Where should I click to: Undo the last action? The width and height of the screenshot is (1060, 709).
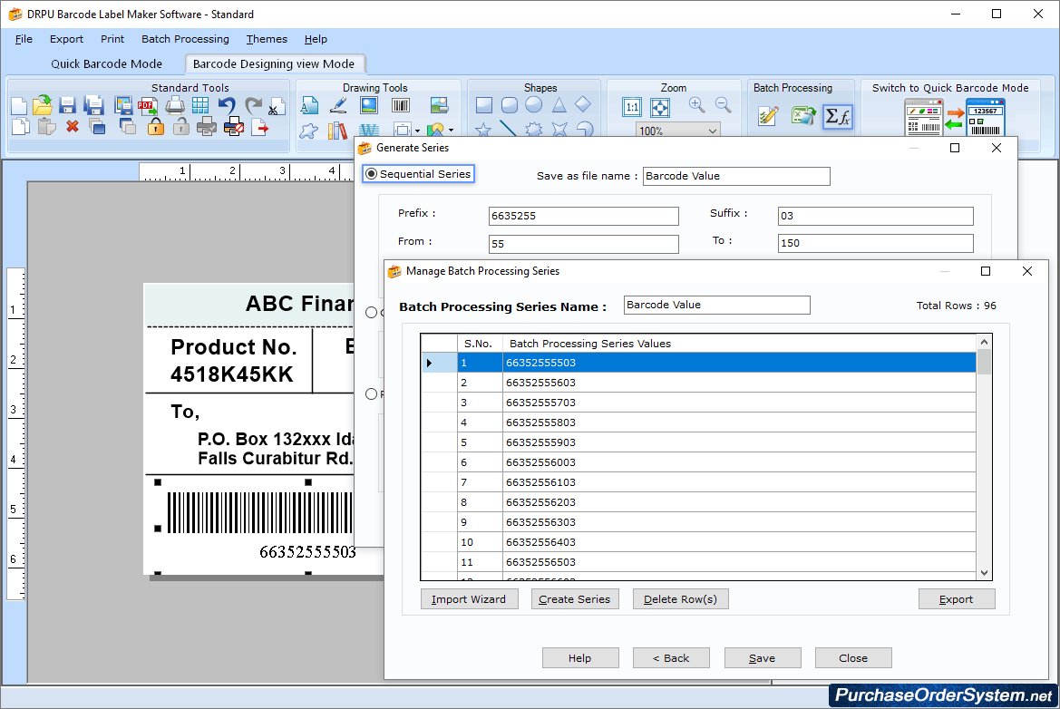226,105
